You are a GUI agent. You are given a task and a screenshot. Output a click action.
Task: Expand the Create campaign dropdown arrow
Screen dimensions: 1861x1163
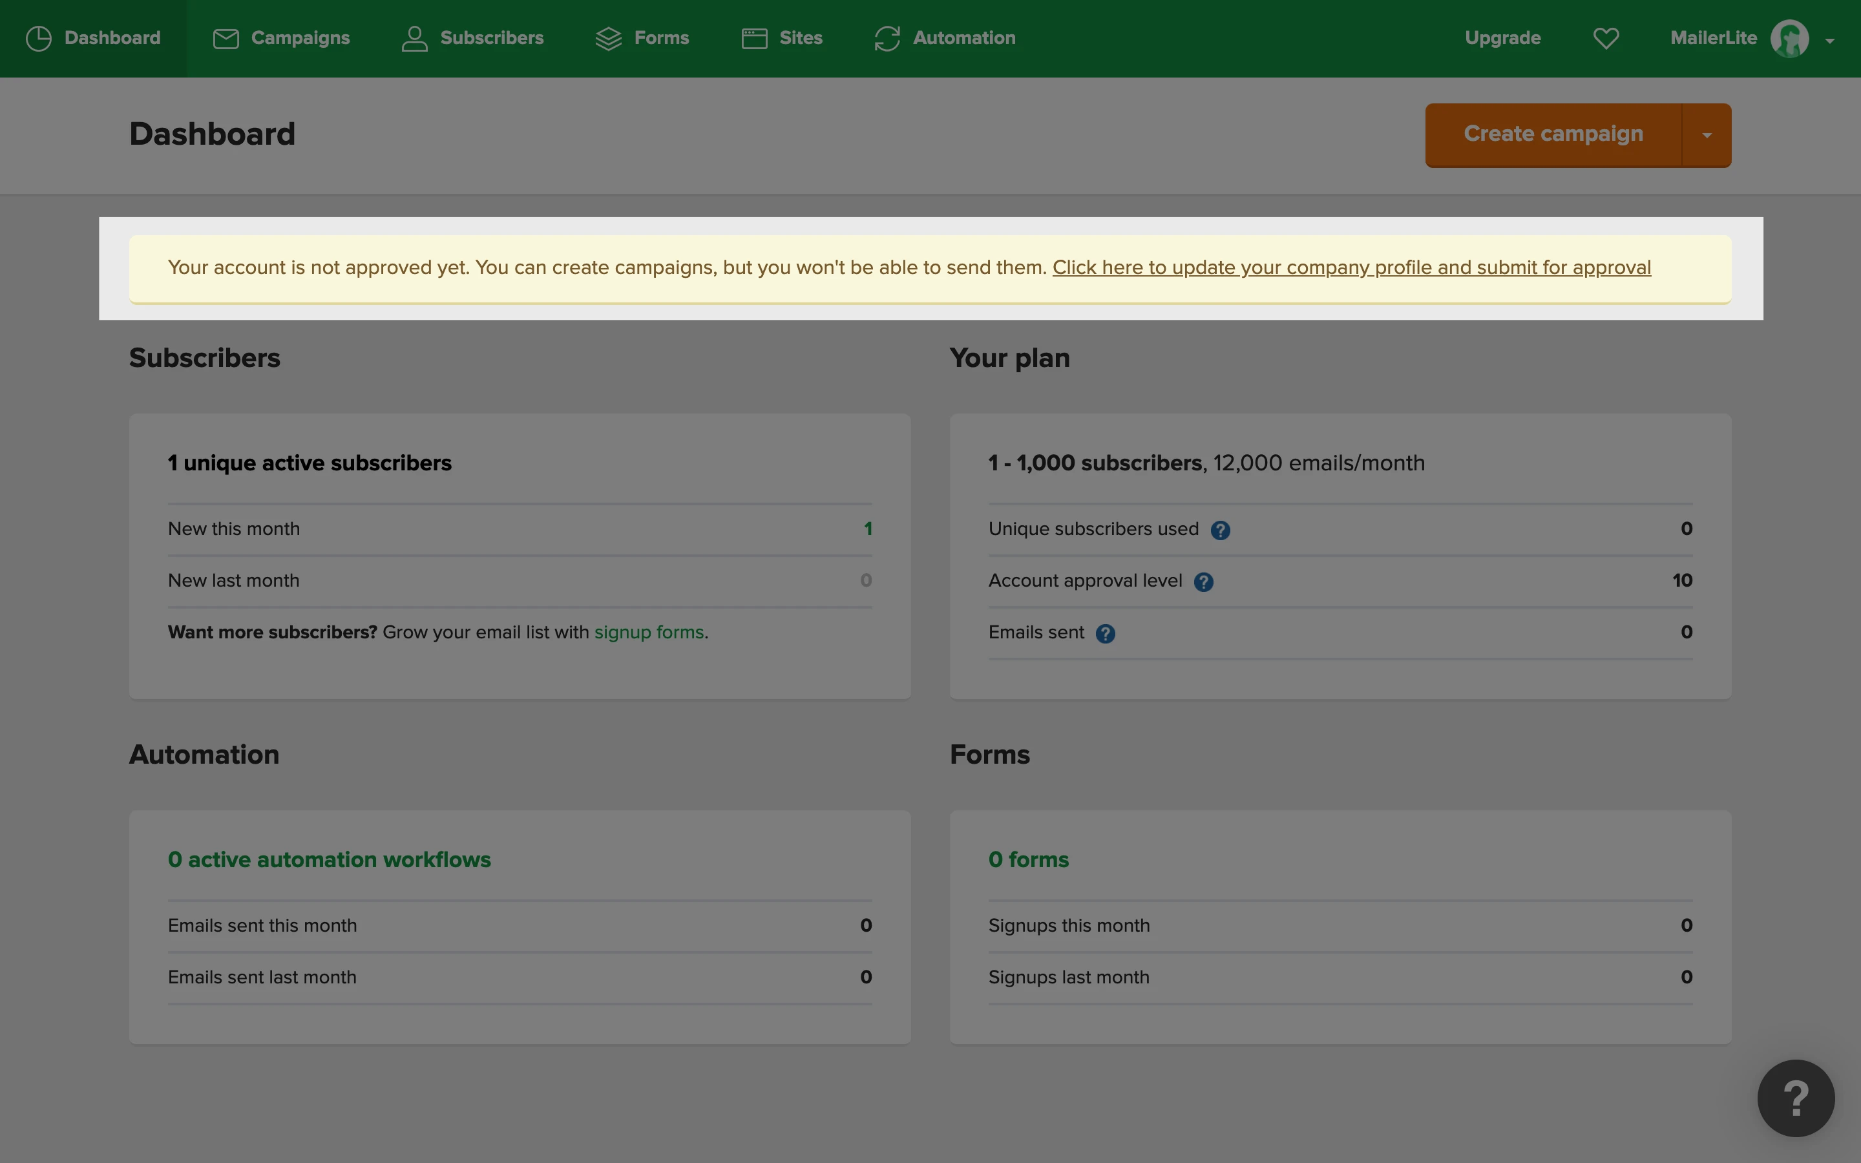pos(1707,136)
